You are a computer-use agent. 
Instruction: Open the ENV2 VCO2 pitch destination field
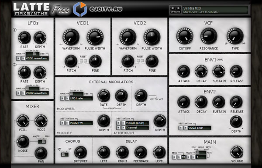coord(200,128)
